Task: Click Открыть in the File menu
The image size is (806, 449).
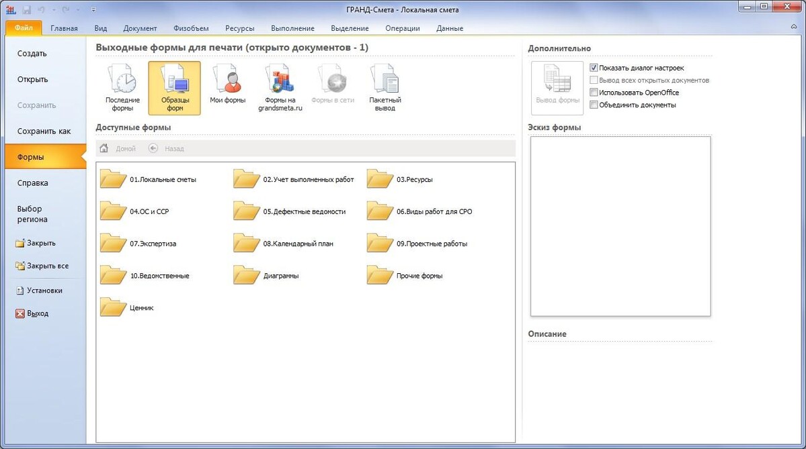Action: click(45, 80)
